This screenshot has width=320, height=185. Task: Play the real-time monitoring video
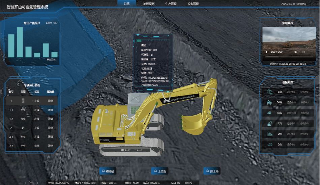point(267,52)
